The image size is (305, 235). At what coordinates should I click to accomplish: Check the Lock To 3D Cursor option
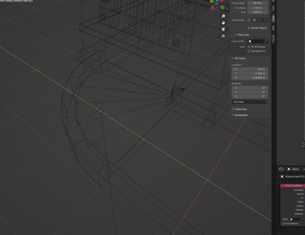point(249,46)
